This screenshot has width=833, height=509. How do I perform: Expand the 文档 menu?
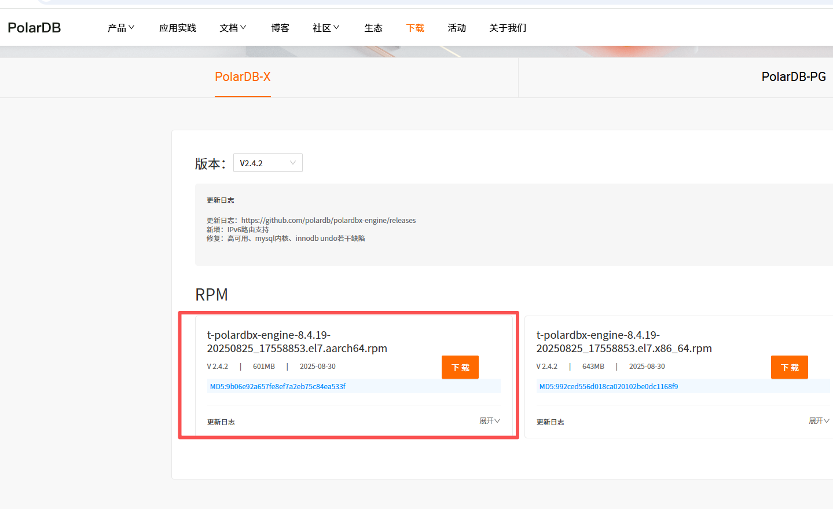233,28
